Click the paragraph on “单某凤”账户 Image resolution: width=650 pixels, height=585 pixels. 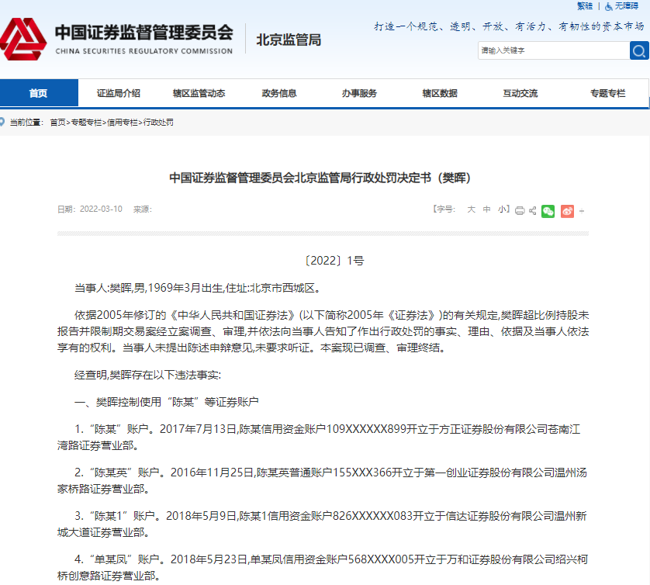pos(323,568)
